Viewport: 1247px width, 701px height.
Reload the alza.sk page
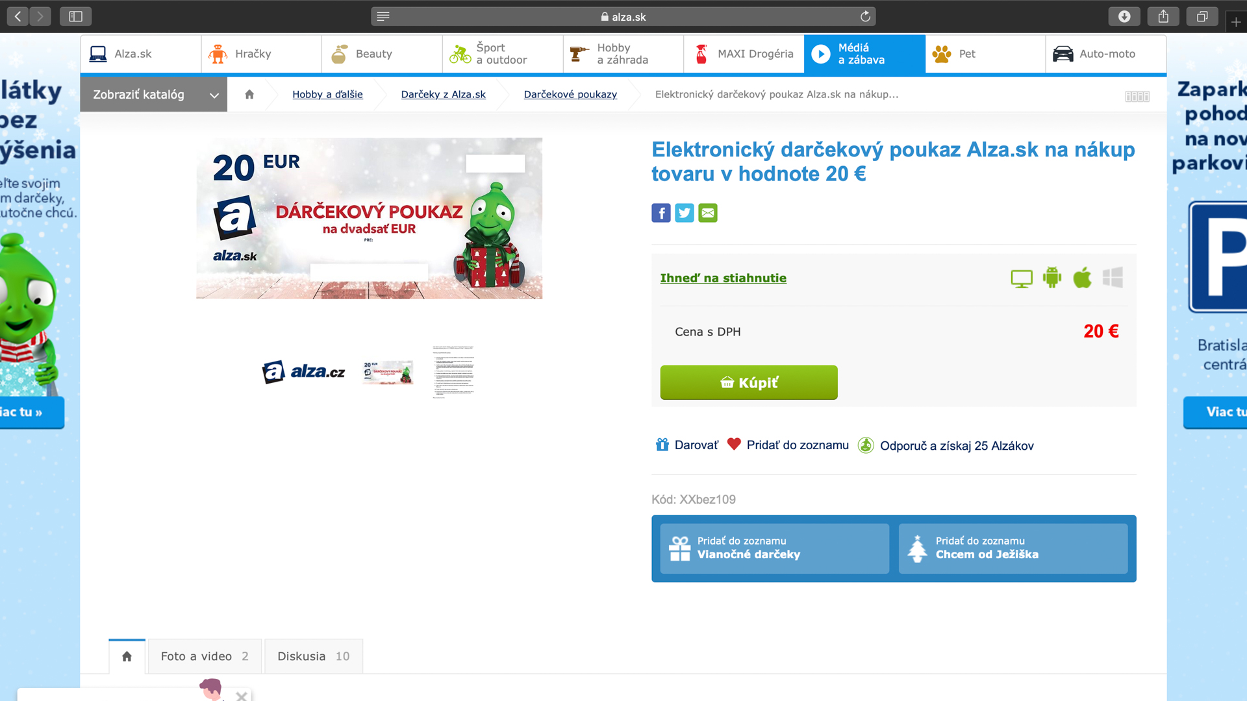pyautogui.click(x=865, y=17)
